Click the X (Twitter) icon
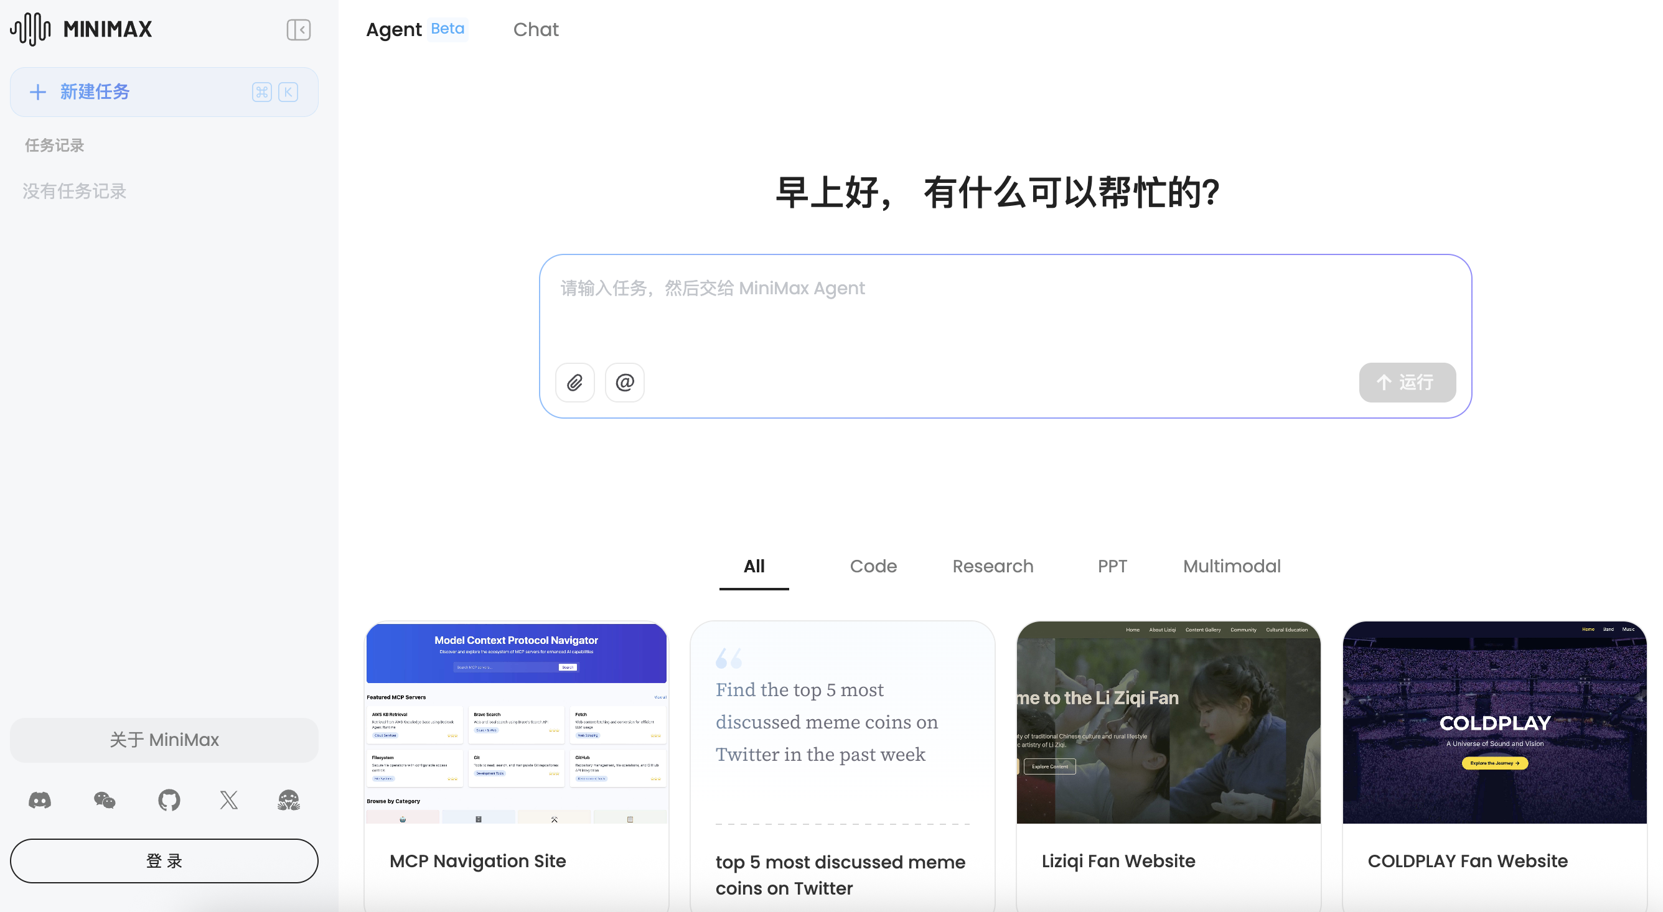 (x=228, y=799)
